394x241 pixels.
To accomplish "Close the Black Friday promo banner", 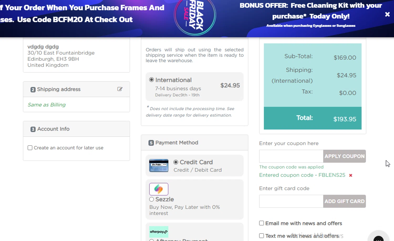I will click(387, 14).
